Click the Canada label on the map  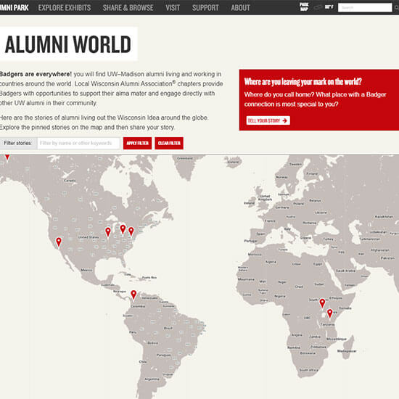(x=70, y=181)
